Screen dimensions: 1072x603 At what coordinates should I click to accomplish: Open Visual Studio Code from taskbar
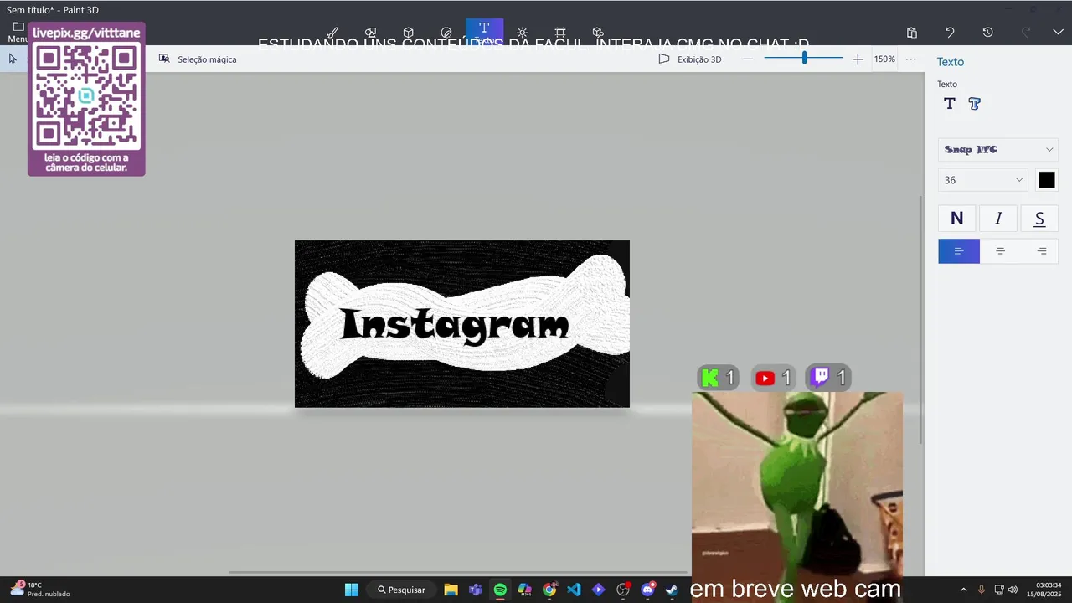point(574,590)
